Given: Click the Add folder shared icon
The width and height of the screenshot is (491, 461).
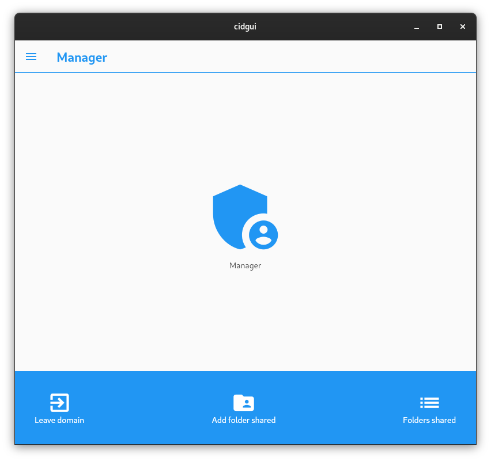Looking at the screenshot, I should coord(244,403).
